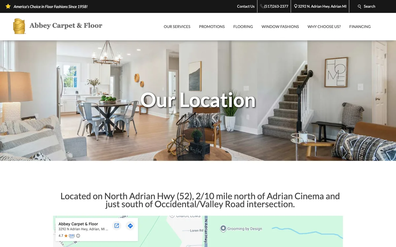Open the Financing menu item
The height and width of the screenshot is (247, 396).
pos(360,27)
